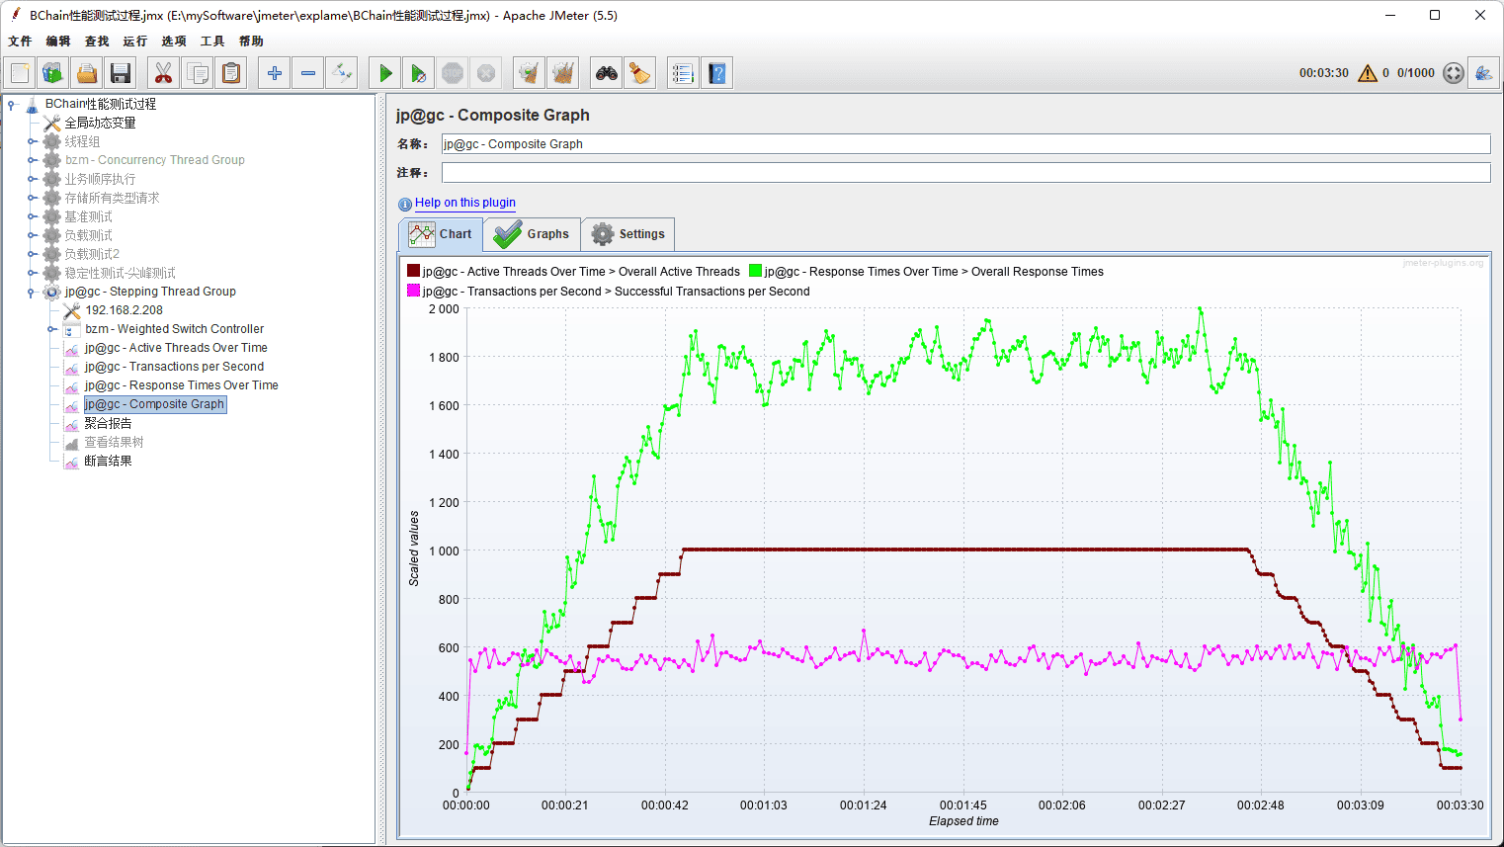1504x847 pixels.
Task: Save the test plan with floppy icon
Action: click(121, 73)
